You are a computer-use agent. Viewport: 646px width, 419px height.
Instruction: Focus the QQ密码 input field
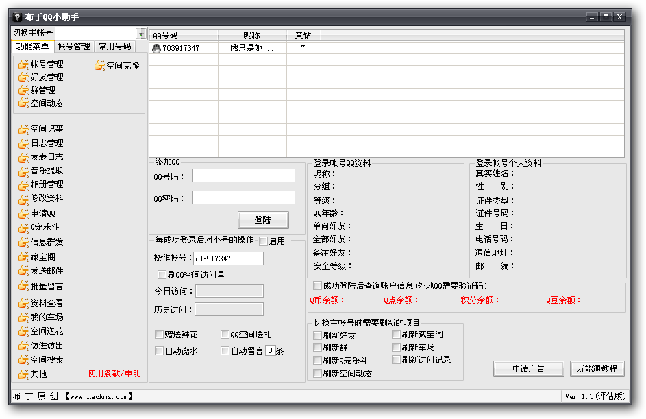tap(244, 197)
